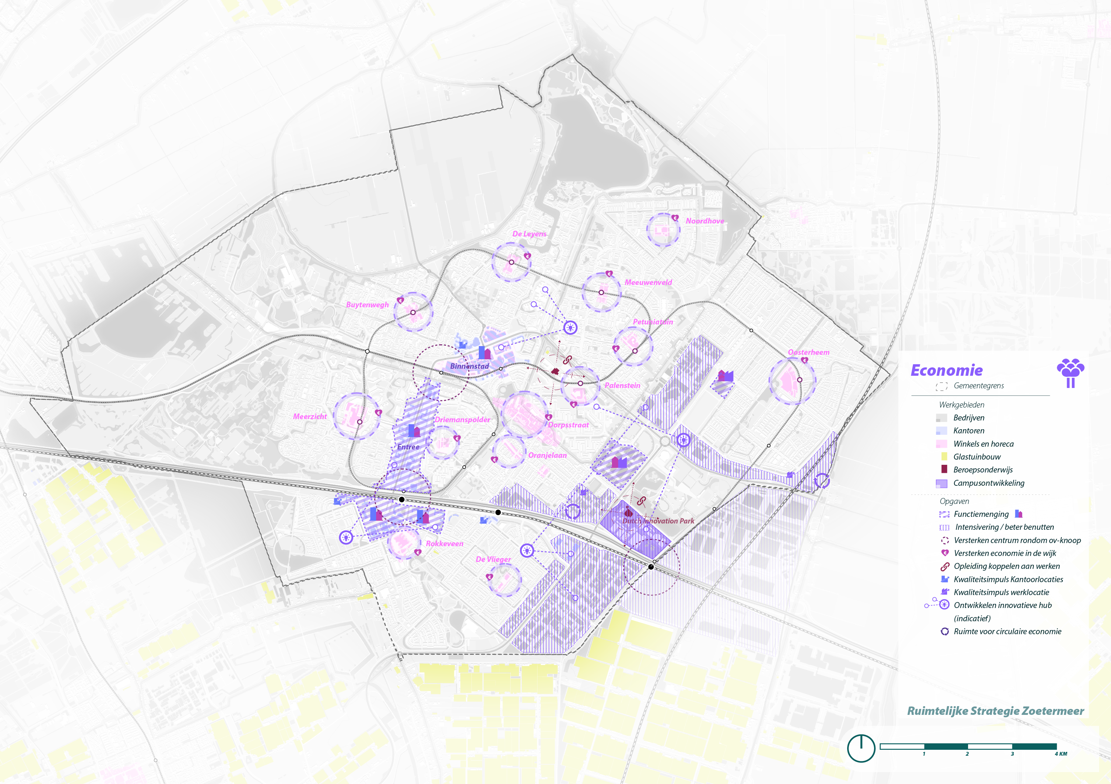Screen dimensions: 1111x784
Task: Click the purple tree icon beside Economie
Action: pos(1070,373)
